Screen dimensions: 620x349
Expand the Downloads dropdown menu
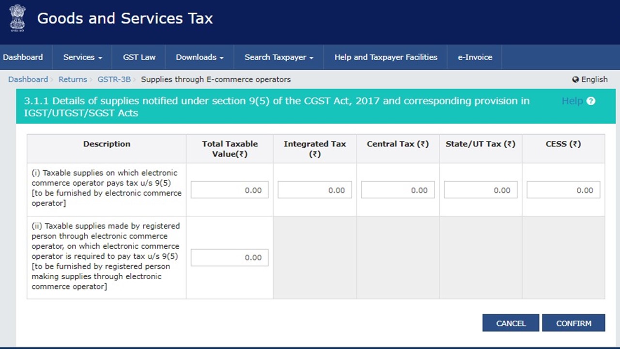(x=200, y=57)
